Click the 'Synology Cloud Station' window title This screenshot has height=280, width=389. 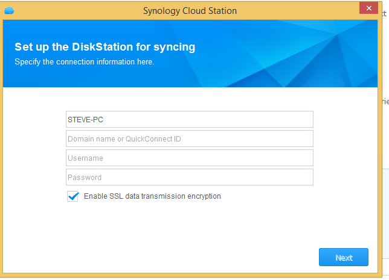pyautogui.click(x=190, y=11)
